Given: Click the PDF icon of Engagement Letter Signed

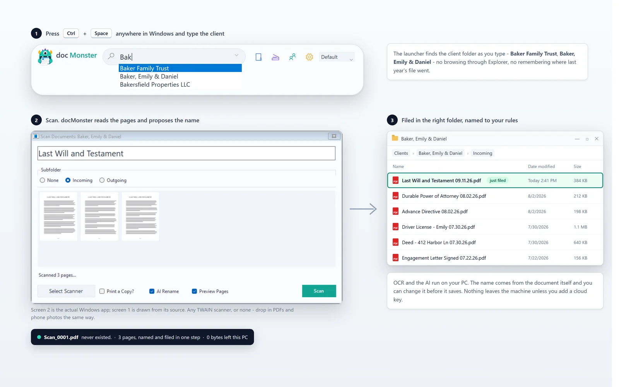Looking at the screenshot, I should [x=395, y=258].
